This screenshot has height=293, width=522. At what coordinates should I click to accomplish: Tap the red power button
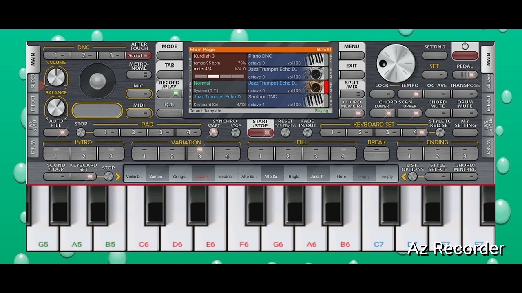465,55
